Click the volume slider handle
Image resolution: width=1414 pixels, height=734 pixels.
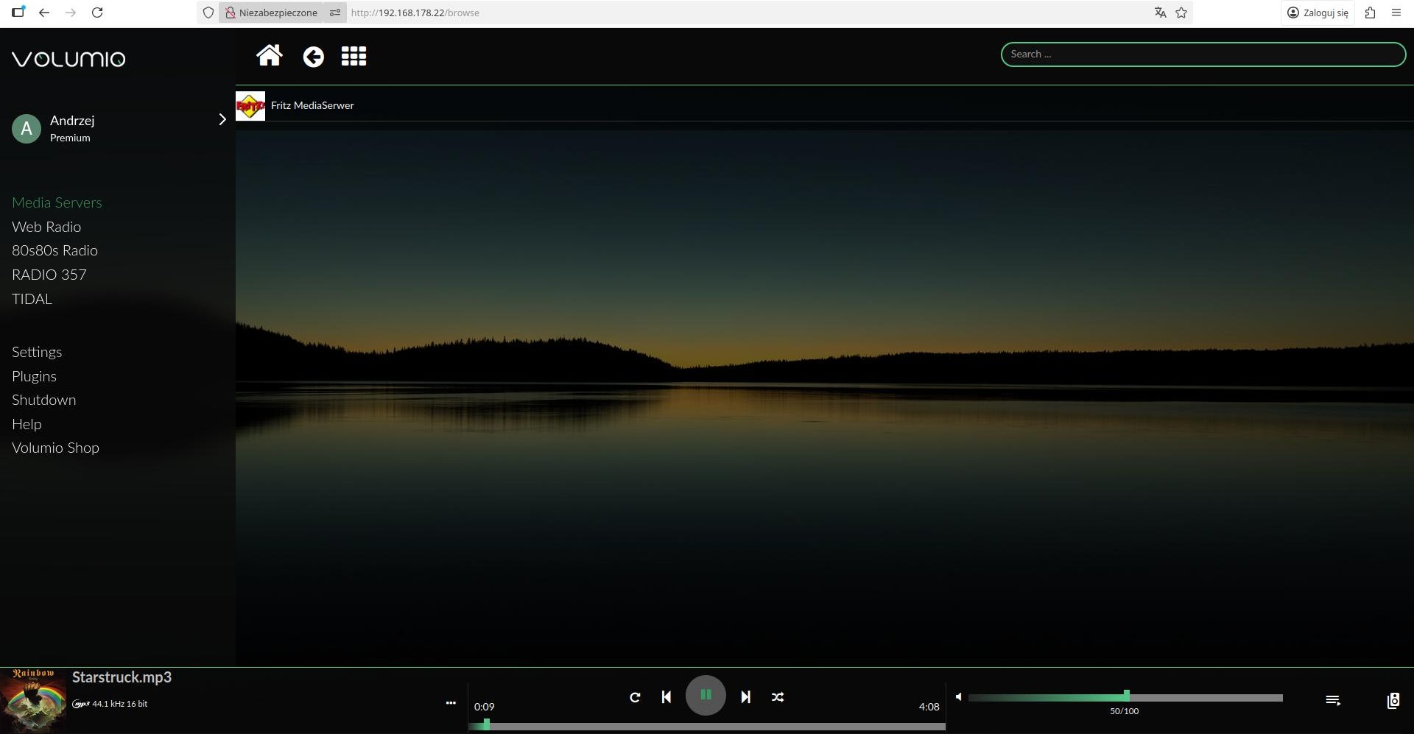[x=1126, y=696]
